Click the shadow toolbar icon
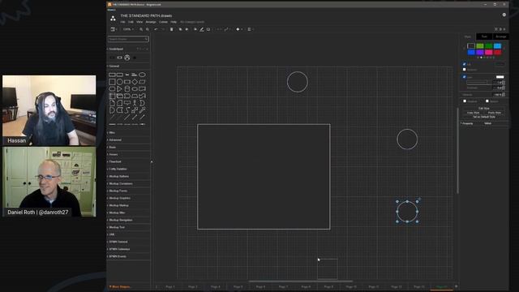Screen dimensions: 519x292 [208, 29]
